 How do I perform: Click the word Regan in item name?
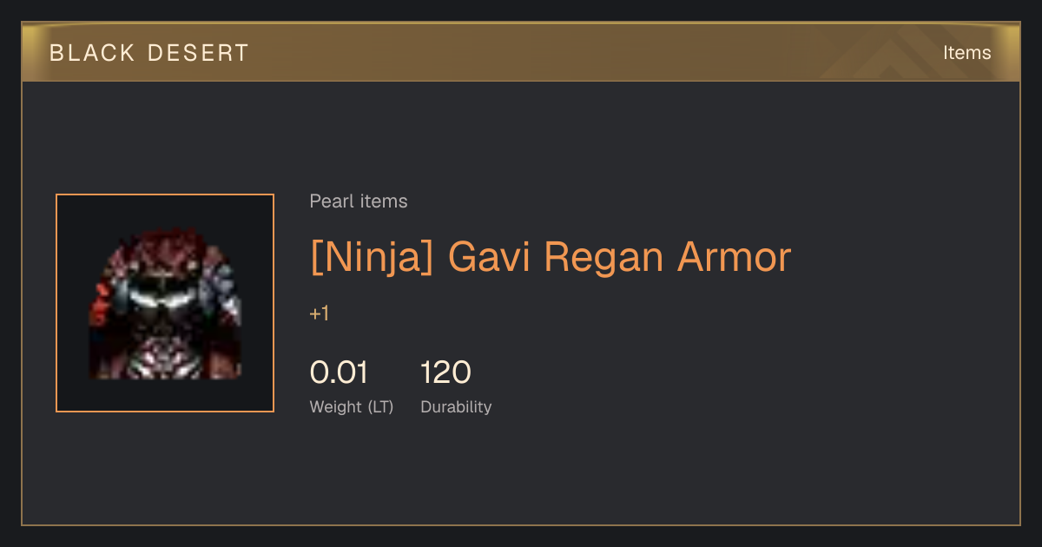pyautogui.click(x=603, y=258)
